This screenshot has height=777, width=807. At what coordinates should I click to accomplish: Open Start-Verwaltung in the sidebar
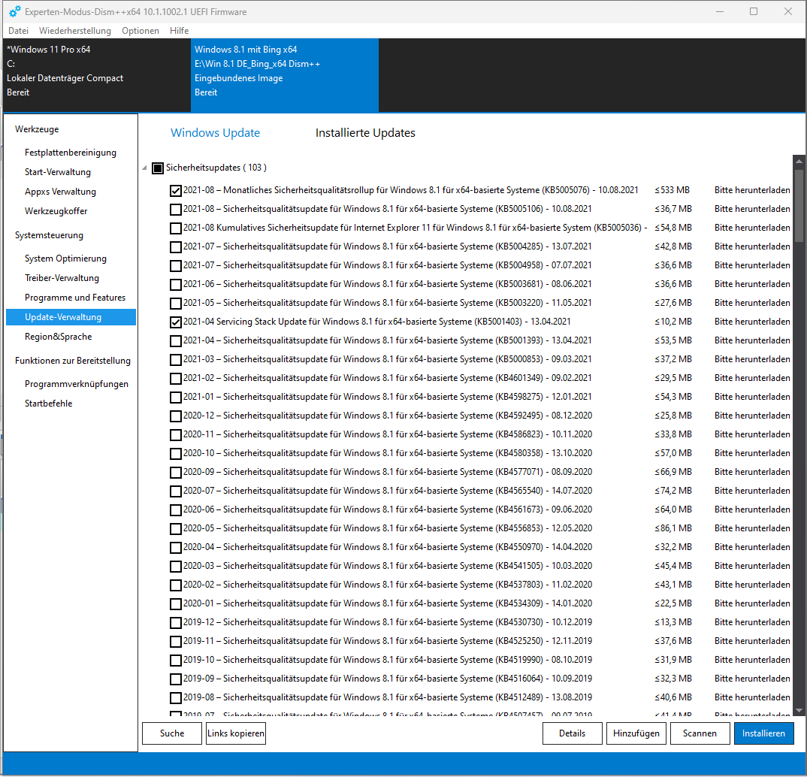coord(58,172)
